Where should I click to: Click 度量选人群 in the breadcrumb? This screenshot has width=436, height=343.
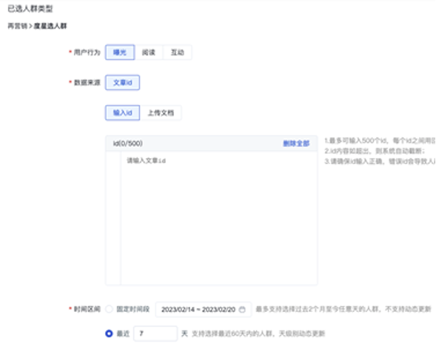point(50,26)
